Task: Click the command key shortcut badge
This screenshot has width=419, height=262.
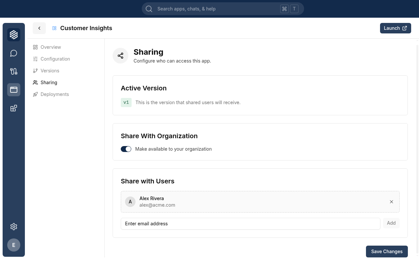Action: point(284,9)
